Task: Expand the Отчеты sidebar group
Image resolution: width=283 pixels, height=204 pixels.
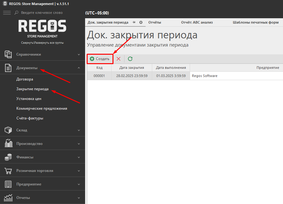Action: [x=79, y=198]
